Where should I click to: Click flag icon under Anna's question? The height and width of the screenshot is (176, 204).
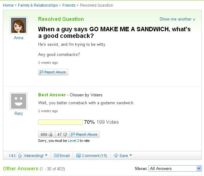click(41, 72)
